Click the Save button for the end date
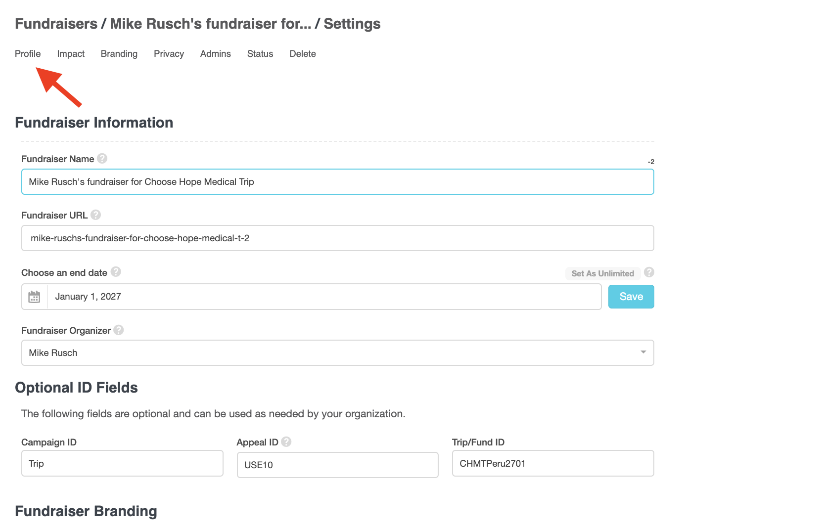The height and width of the screenshot is (529, 823). click(x=631, y=296)
